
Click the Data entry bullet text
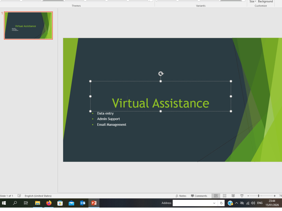coord(105,113)
